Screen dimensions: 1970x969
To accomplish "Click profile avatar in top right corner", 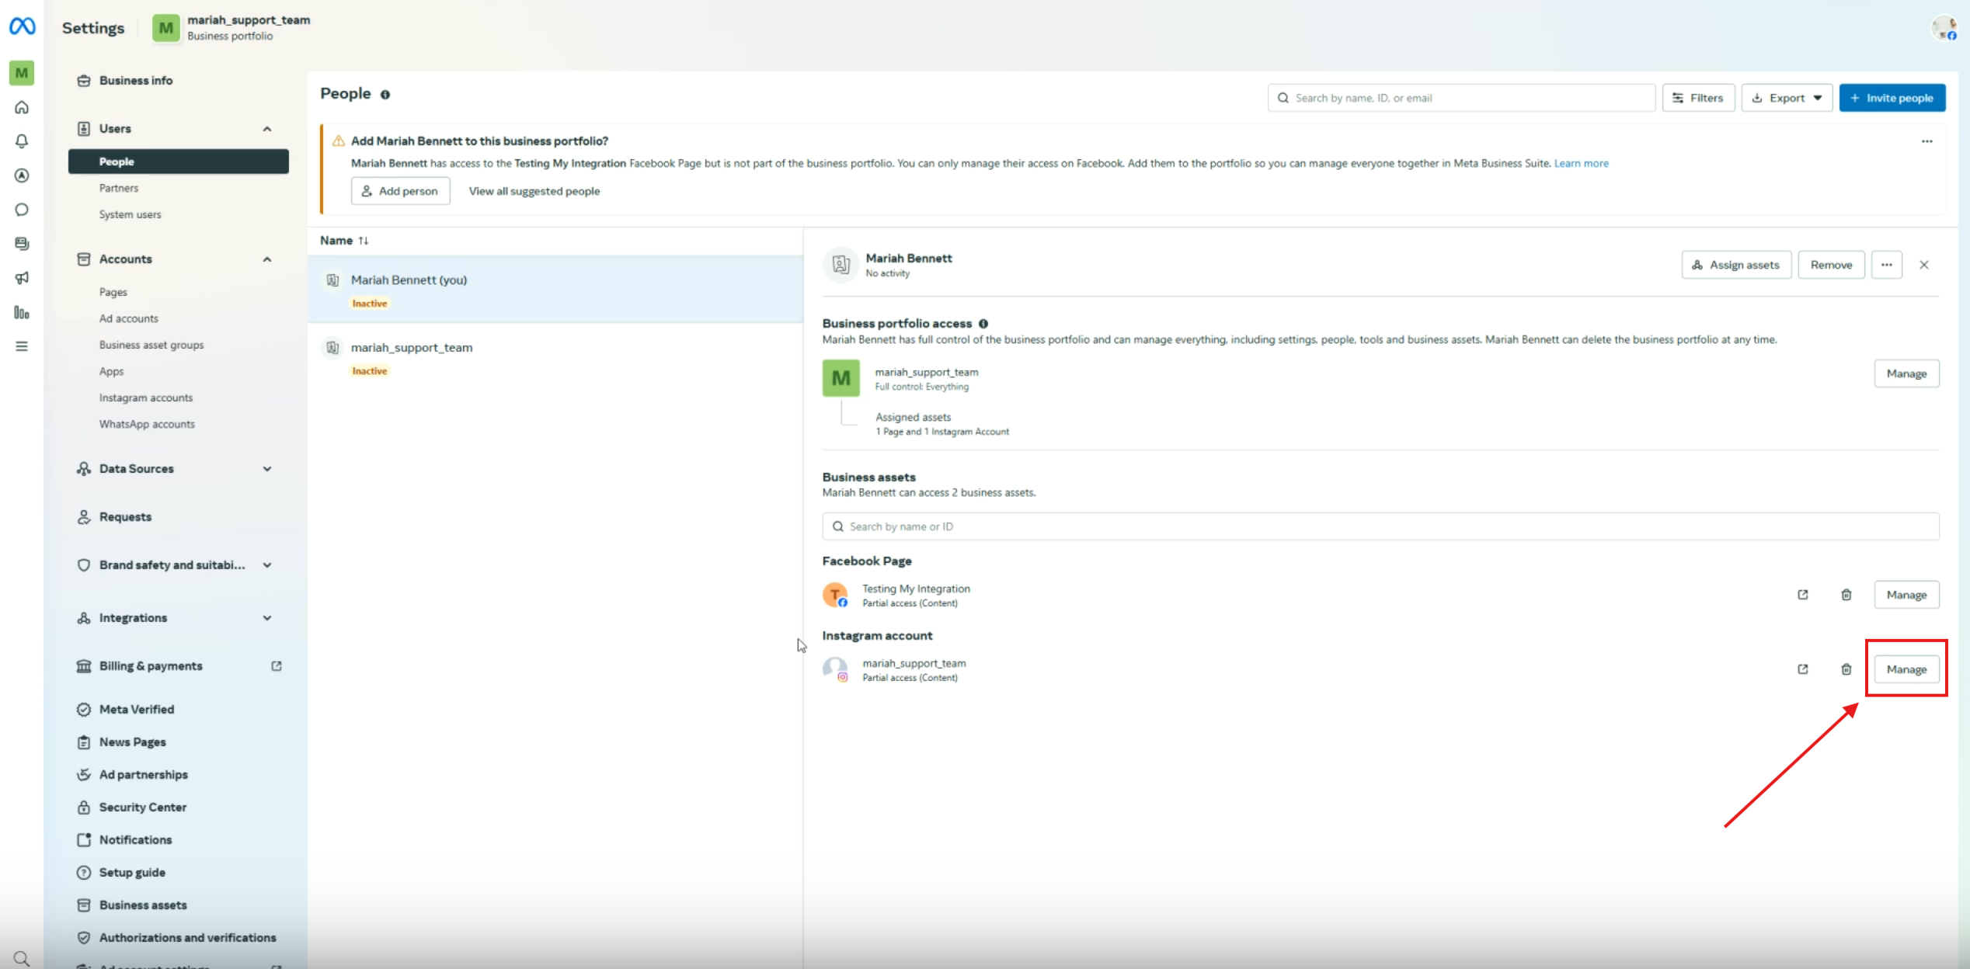I will [x=1945, y=29].
